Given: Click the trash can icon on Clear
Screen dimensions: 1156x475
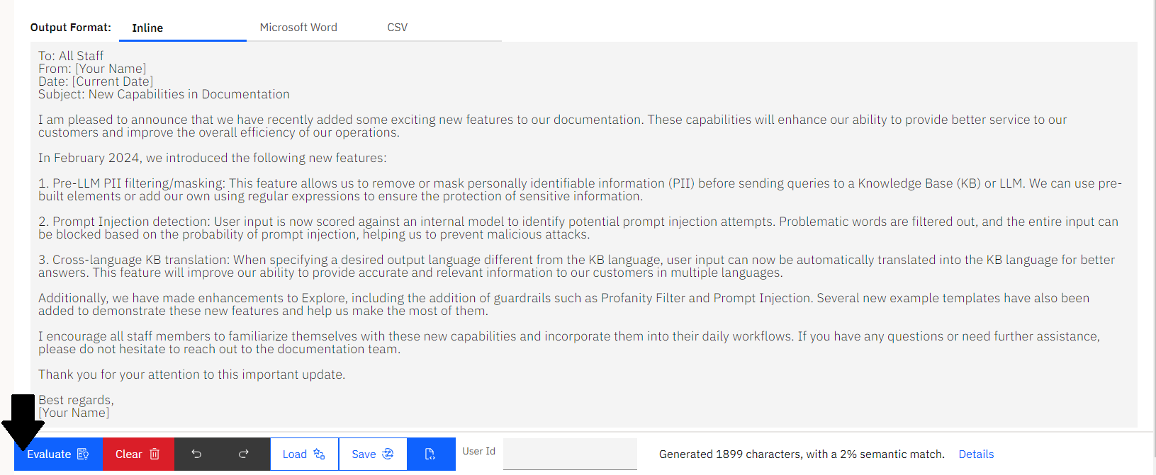Looking at the screenshot, I should click(155, 454).
